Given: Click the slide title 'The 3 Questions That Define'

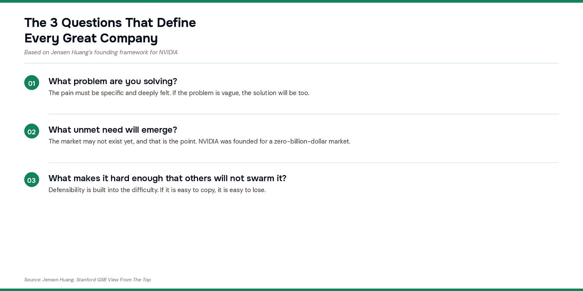Looking at the screenshot, I should point(110,23).
